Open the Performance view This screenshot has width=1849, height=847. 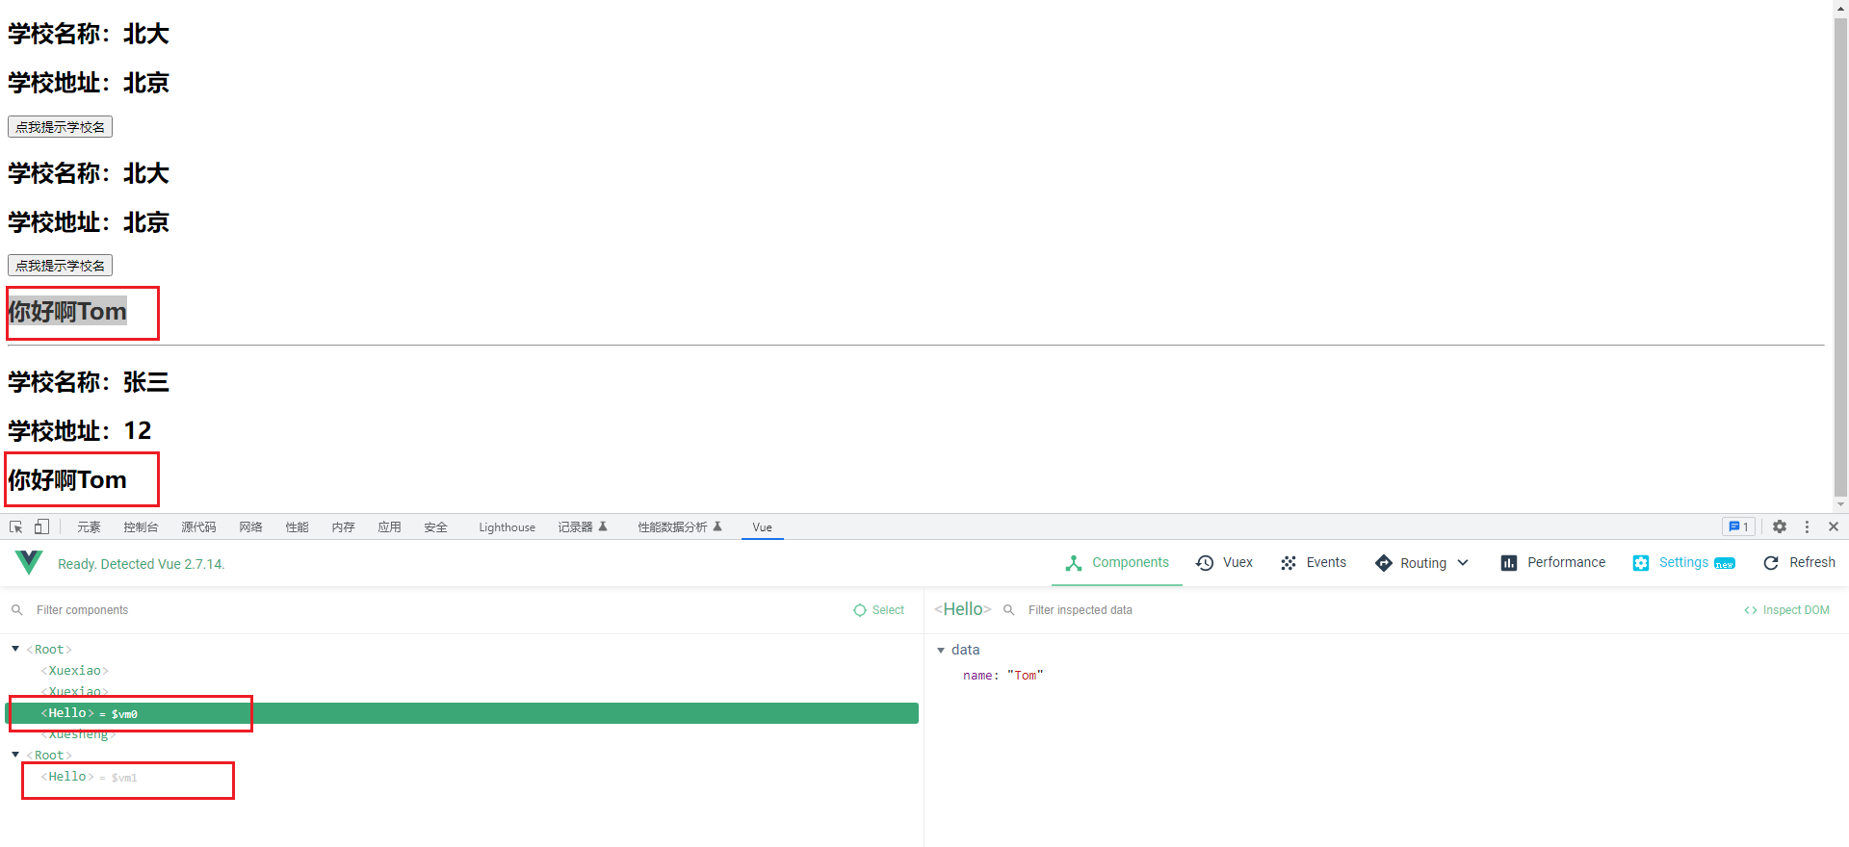click(x=1553, y=563)
